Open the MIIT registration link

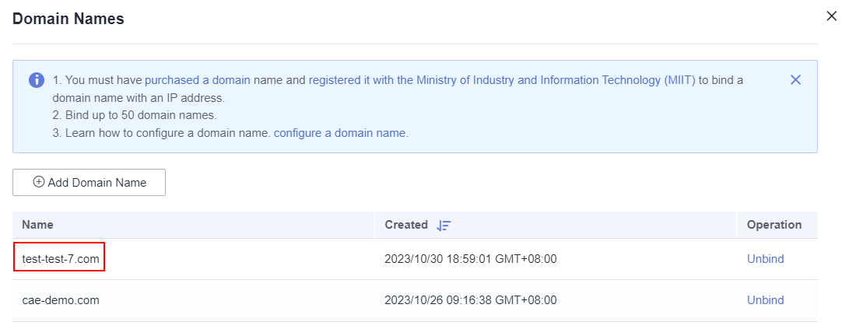(x=502, y=80)
